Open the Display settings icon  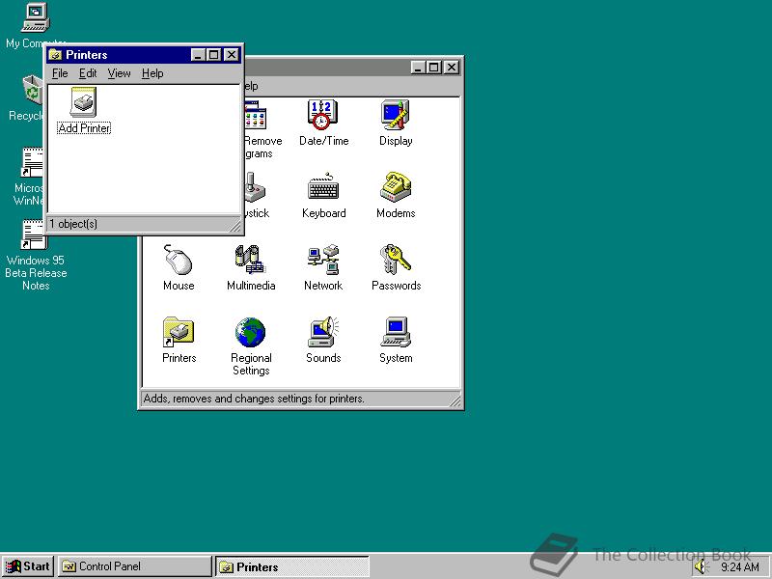point(396,115)
